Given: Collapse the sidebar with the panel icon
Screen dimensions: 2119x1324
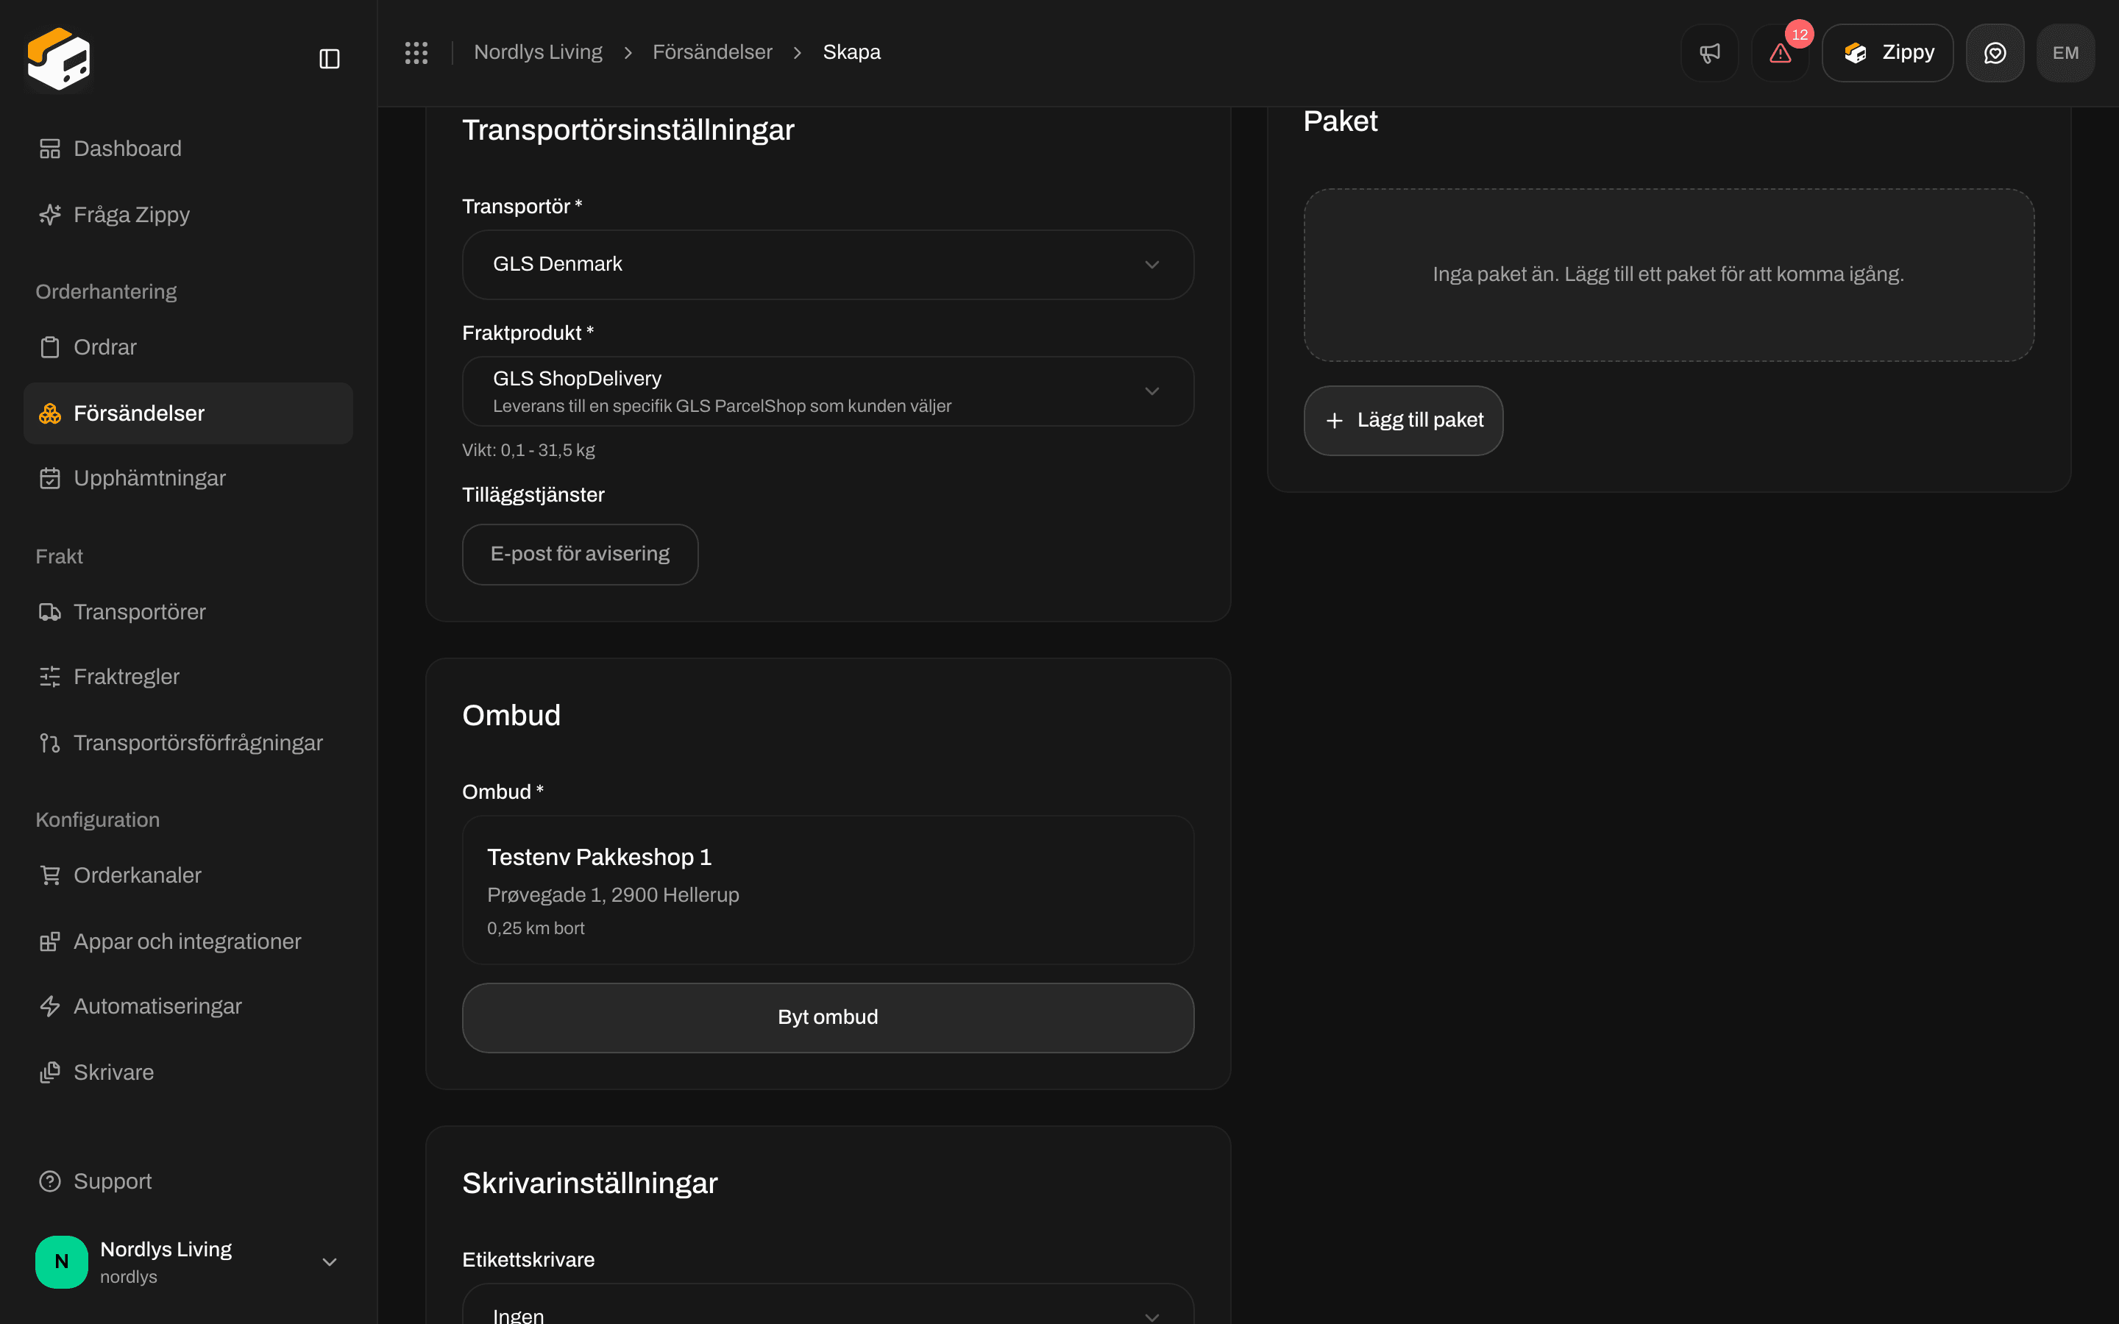Looking at the screenshot, I should (329, 59).
